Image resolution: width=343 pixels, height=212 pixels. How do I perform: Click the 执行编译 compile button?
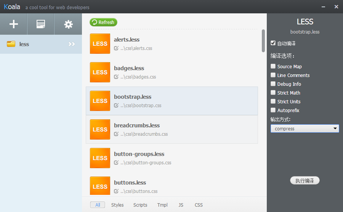305,180
